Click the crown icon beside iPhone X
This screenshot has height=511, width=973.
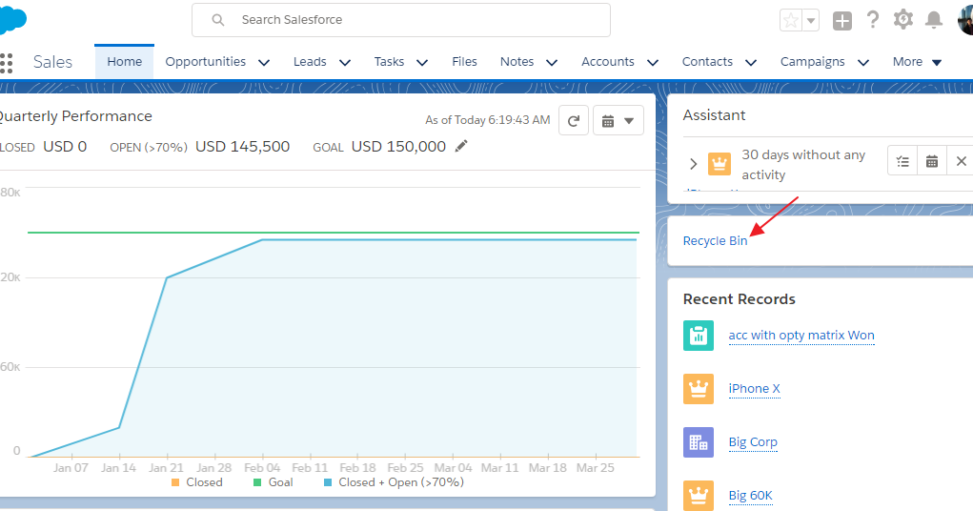click(699, 389)
